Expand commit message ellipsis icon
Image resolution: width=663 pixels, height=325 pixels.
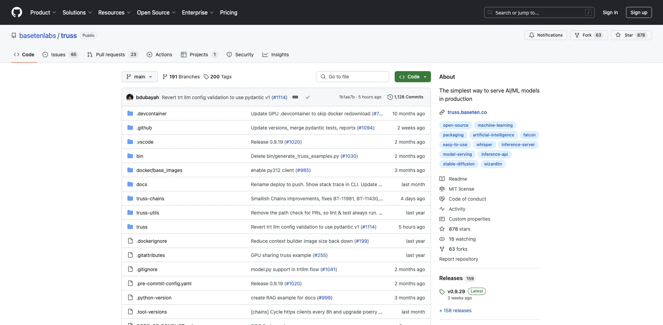click(x=295, y=97)
